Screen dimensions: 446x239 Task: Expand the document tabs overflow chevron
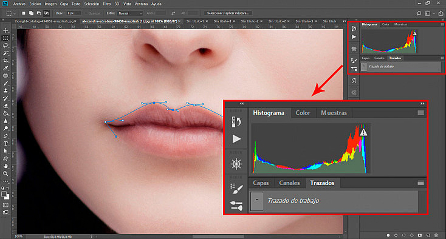click(x=344, y=21)
